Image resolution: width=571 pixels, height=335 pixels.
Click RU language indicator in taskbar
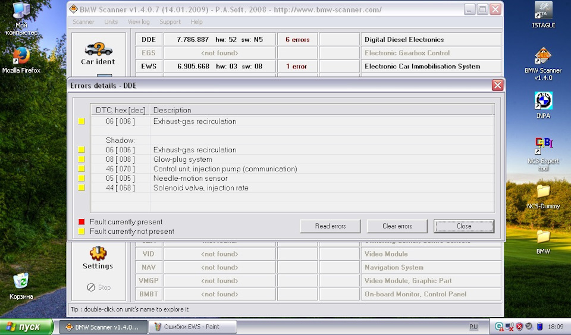473,327
